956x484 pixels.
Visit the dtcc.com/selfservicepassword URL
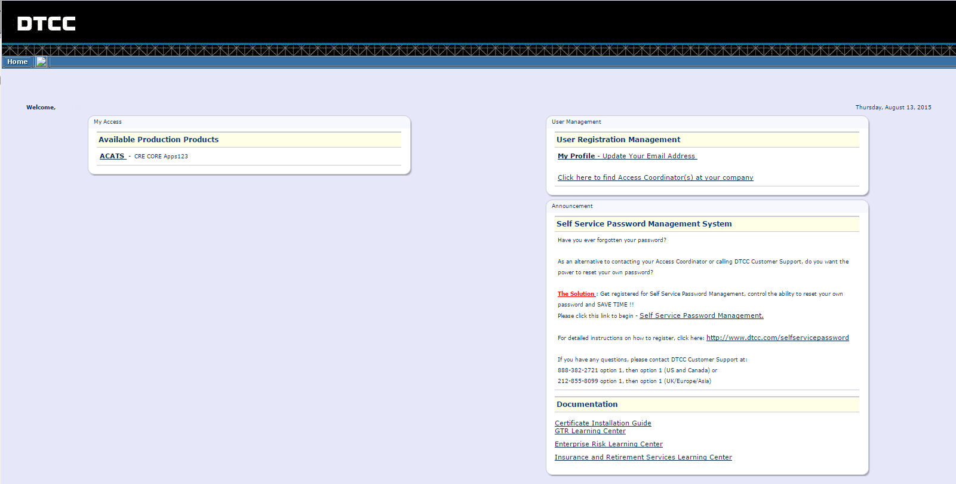[777, 338]
